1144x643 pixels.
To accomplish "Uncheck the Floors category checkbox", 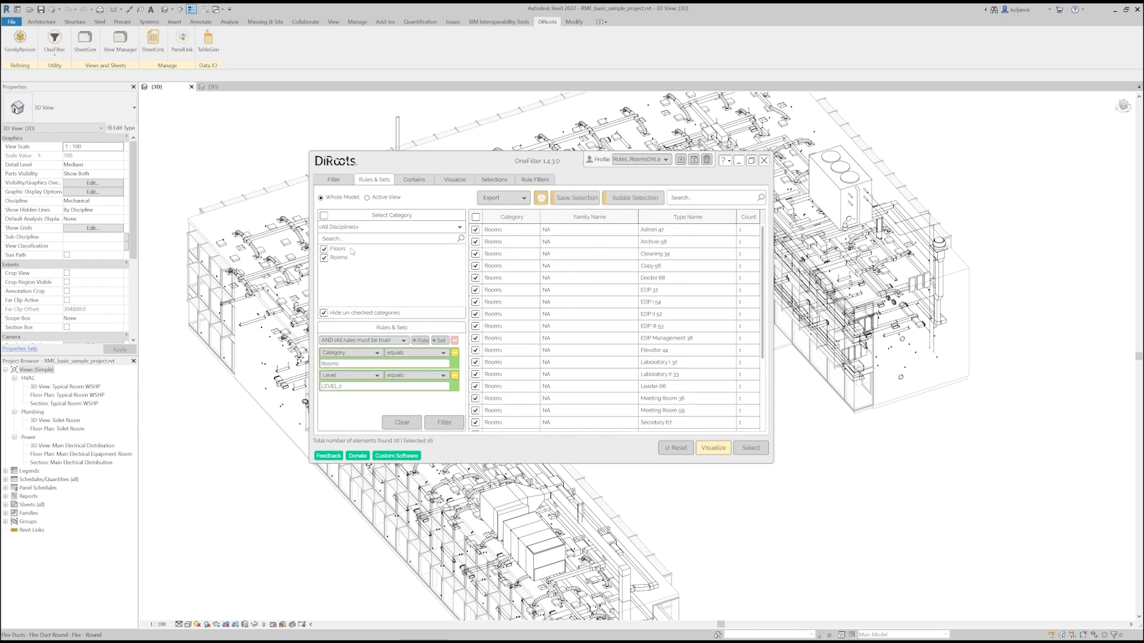I will 324,249.
